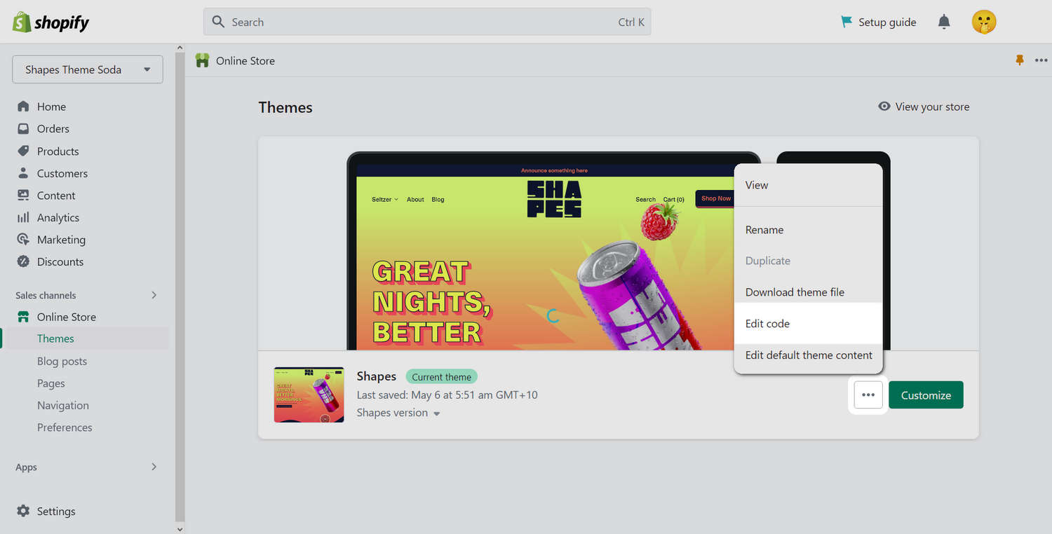1052x534 pixels.
Task: Open the notifications bell
Action: [x=944, y=22]
